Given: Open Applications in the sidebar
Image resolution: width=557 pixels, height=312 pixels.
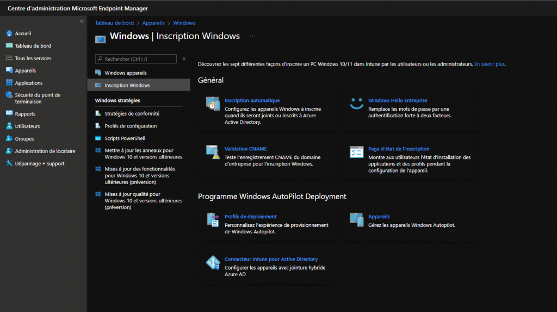Looking at the screenshot, I should pyautogui.click(x=29, y=83).
